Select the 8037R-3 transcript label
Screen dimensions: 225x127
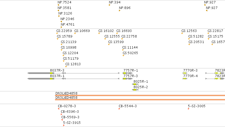click(x=57, y=70)
